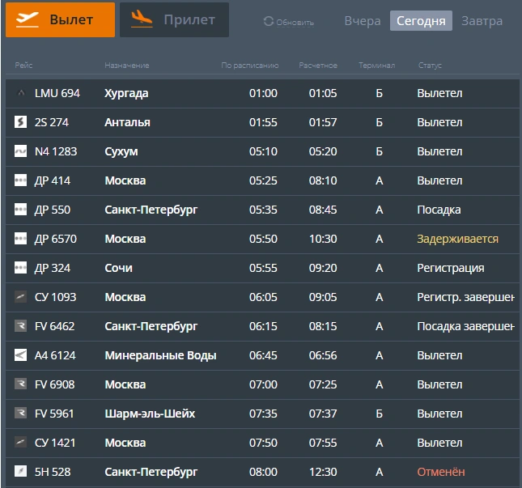
Task: Click the Rossiya icon for FV 6462
Action: tap(21, 326)
